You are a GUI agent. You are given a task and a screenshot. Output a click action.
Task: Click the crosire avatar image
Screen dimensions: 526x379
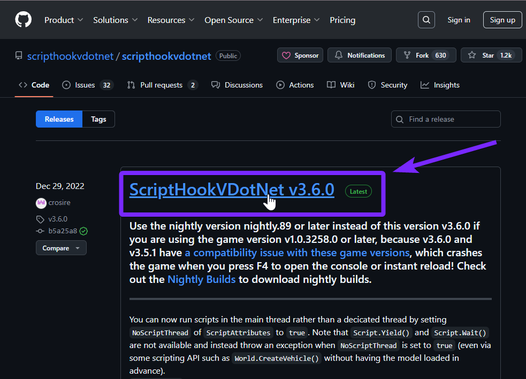tap(41, 203)
